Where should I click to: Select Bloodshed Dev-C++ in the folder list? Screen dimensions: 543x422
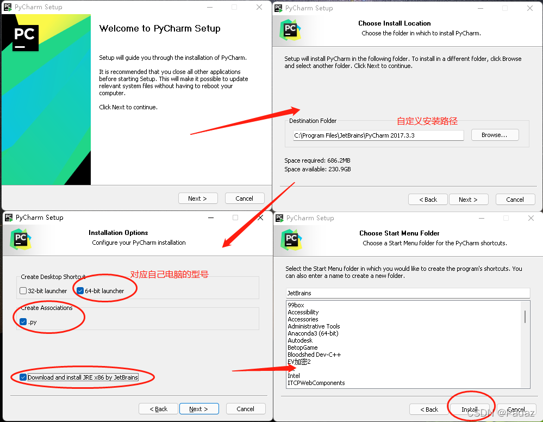click(x=315, y=355)
